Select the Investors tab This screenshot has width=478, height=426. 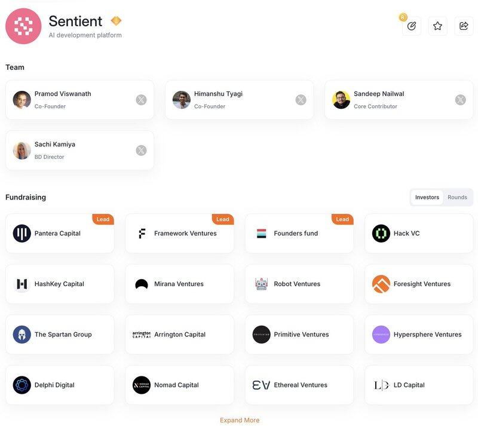(x=427, y=197)
